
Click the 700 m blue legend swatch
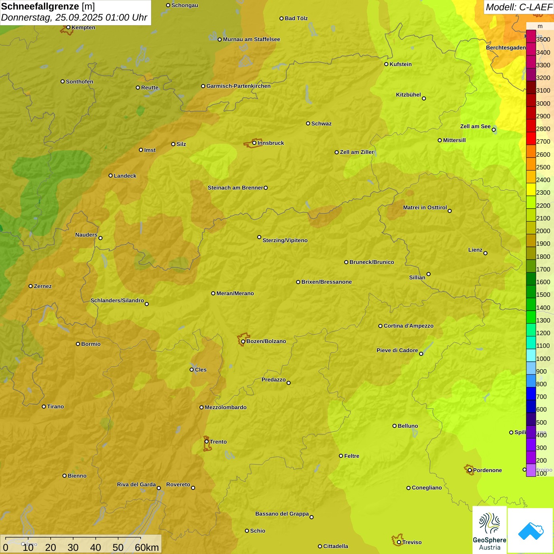pyautogui.click(x=531, y=393)
